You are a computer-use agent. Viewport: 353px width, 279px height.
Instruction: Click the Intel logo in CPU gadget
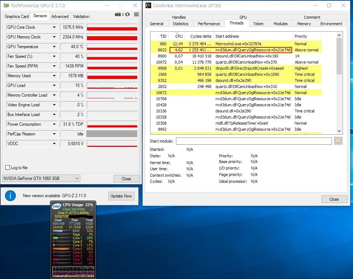point(56,206)
